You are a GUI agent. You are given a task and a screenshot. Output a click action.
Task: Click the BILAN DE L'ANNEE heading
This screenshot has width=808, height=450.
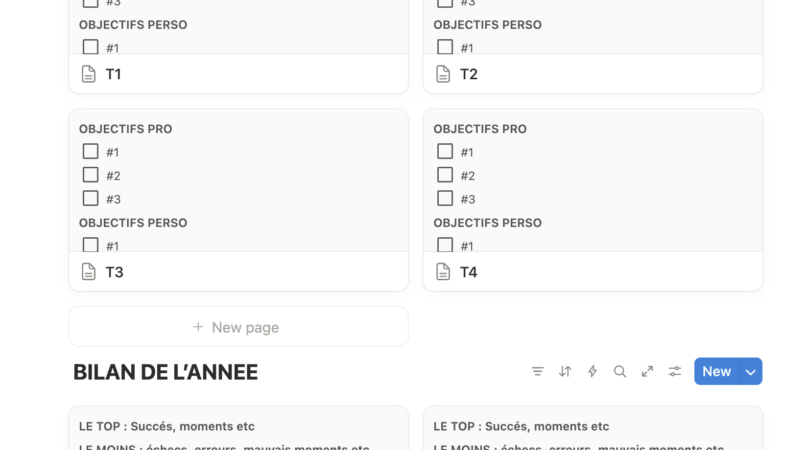166,372
